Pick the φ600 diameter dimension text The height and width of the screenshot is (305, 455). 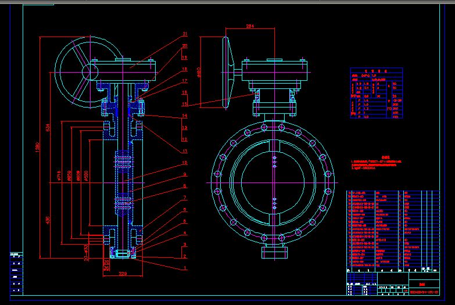coord(87,176)
